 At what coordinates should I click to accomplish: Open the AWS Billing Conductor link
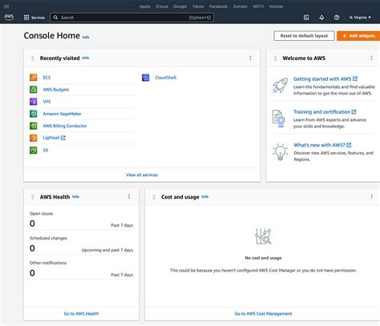tap(65, 126)
